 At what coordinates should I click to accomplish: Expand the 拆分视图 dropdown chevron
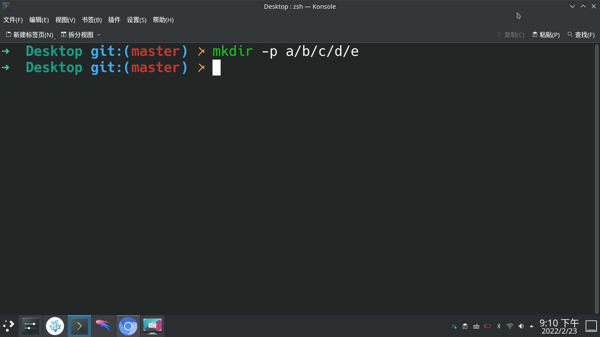[x=99, y=35]
